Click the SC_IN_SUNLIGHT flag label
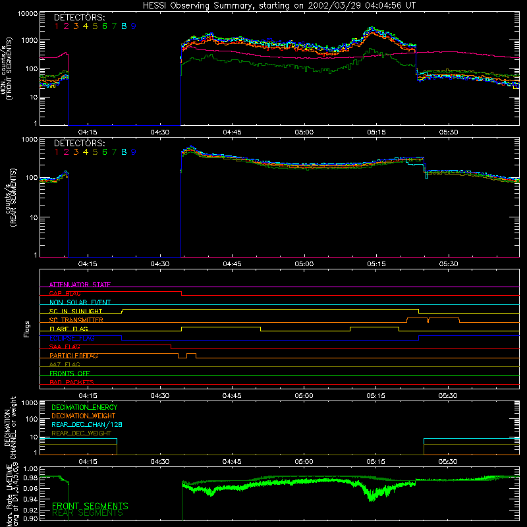The image size is (527, 527). pos(76,311)
